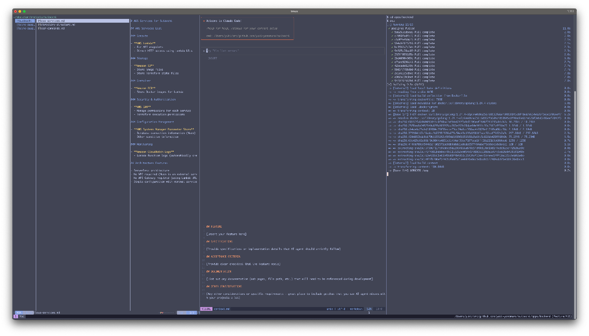Select the third .md file ending in -commands.md
The image size is (589, 336).
coord(51,28)
